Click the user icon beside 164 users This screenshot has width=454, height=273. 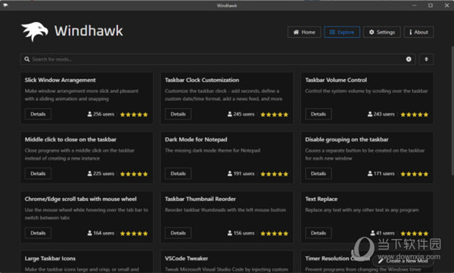tap(90, 233)
